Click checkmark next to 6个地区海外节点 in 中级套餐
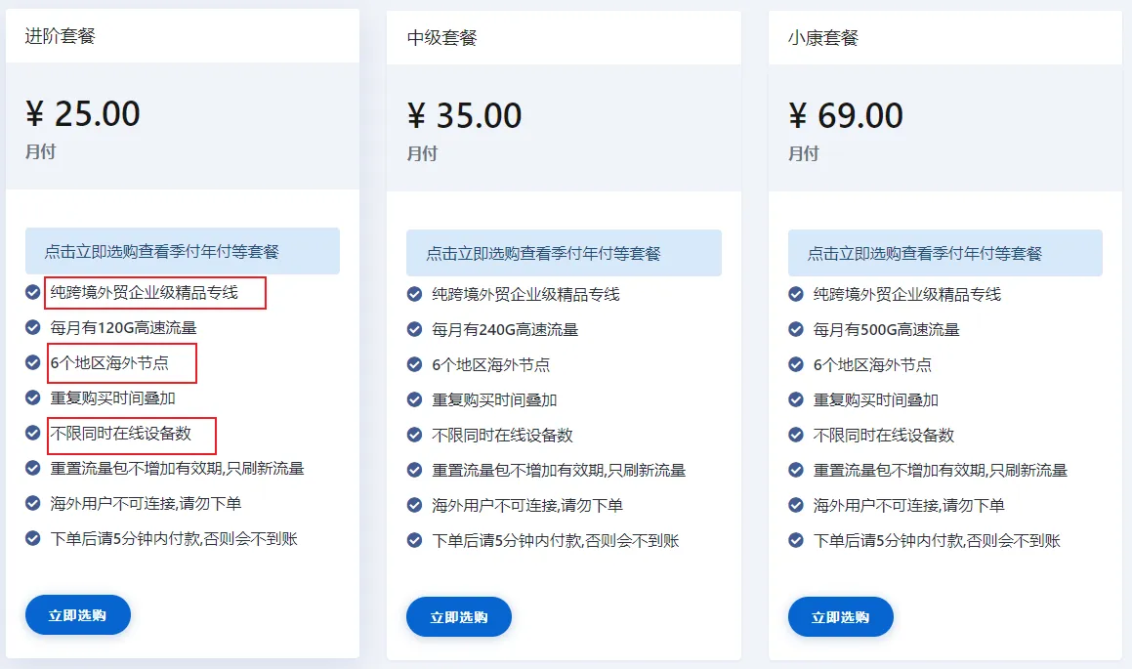This screenshot has height=669, width=1132. (414, 364)
